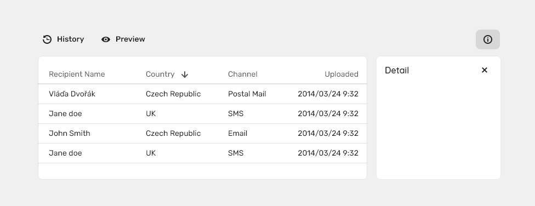Click Vláďa Dvořák's uploaded date cell
The width and height of the screenshot is (535, 206).
click(328, 94)
